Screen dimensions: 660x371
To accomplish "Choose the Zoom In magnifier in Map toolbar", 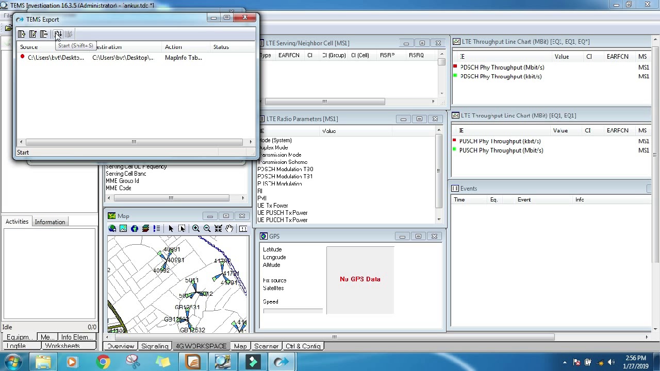I will 196,228.
